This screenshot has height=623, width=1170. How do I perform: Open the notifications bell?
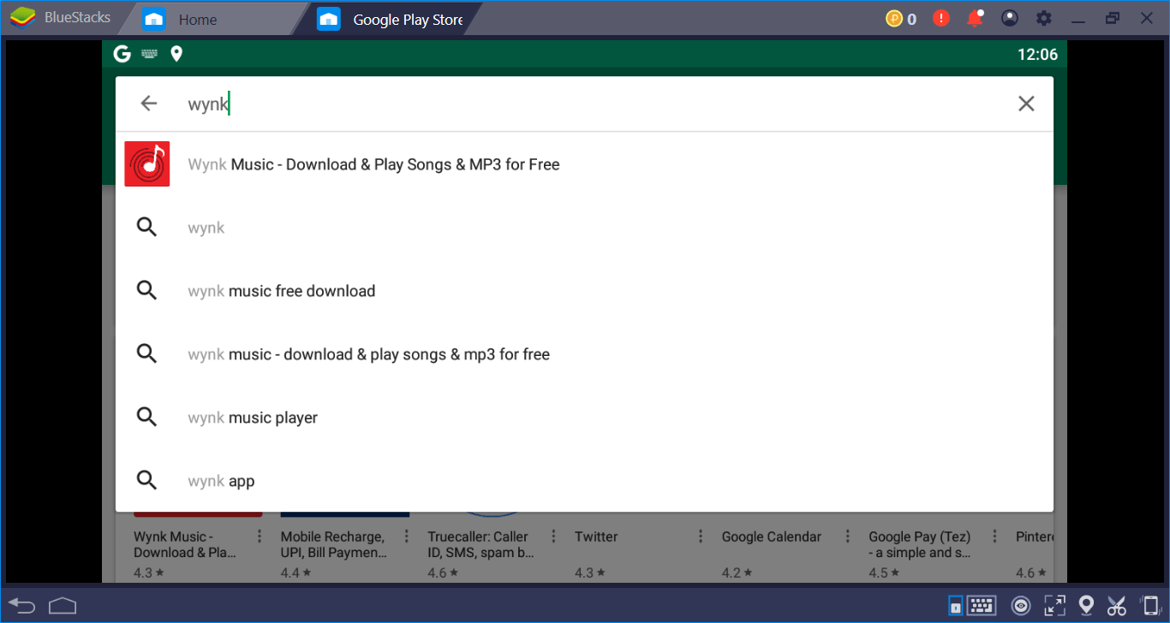pyautogui.click(x=975, y=18)
